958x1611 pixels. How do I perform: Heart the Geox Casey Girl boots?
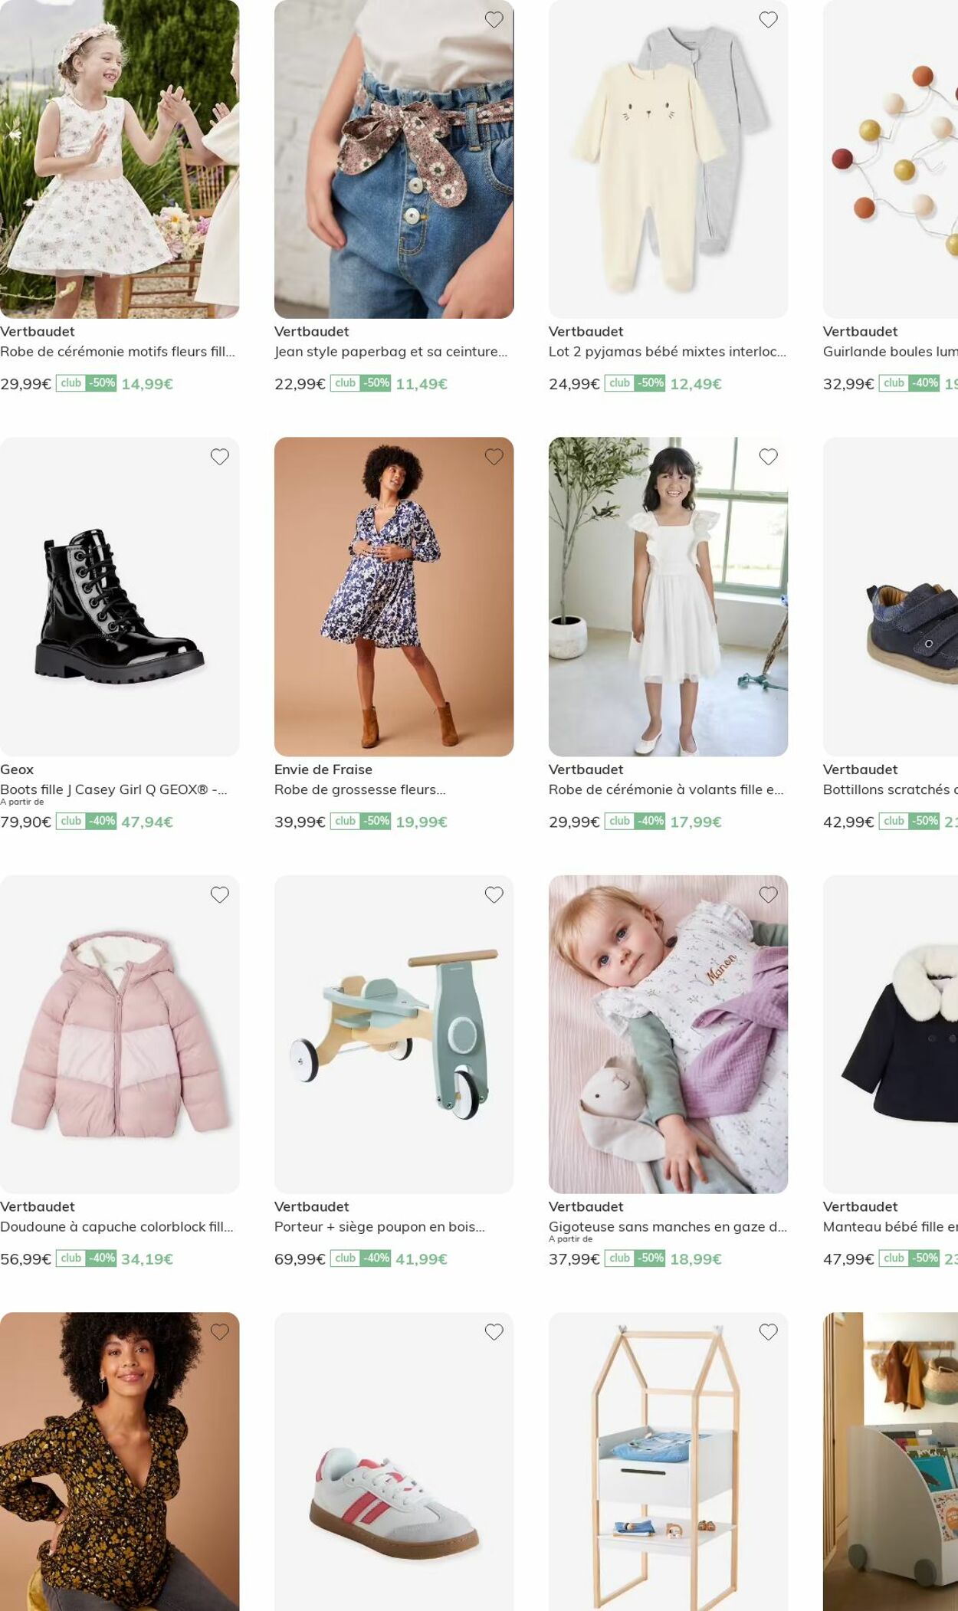[219, 457]
